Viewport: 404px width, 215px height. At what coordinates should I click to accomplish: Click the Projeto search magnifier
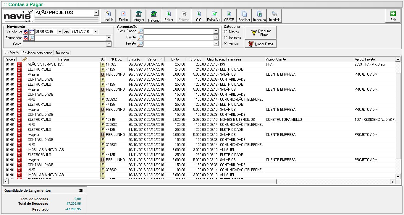140,44
